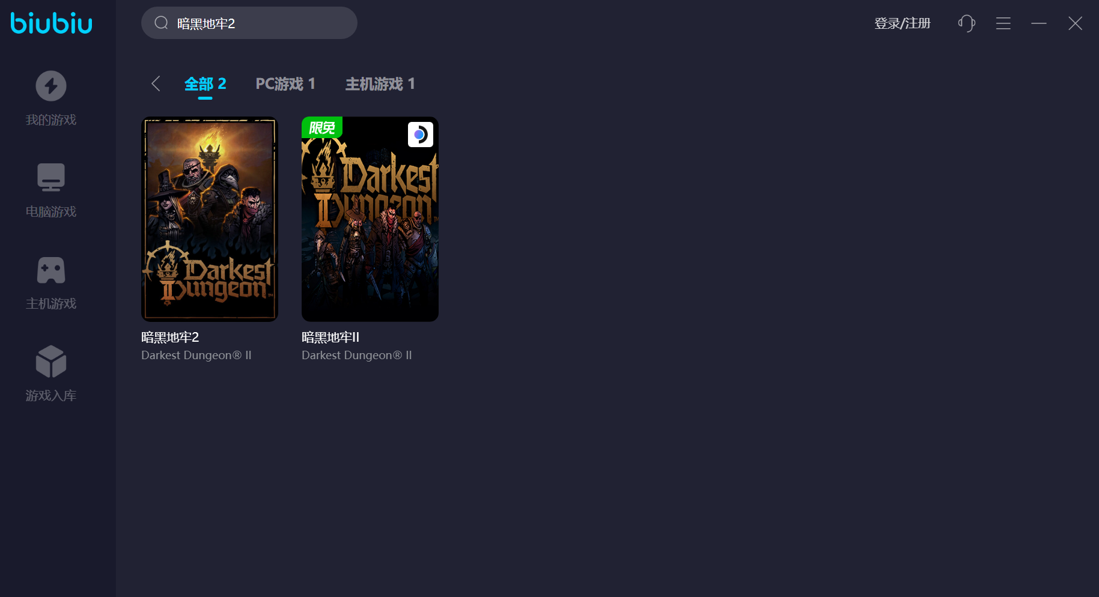Click the biubiu logo
The height and width of the screenshot is (597, 1099).
[x=52, y=23]
